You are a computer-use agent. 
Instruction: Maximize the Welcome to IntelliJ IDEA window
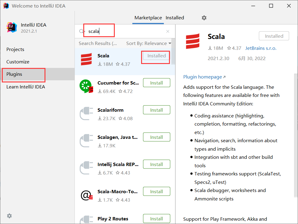coord(271,6)
